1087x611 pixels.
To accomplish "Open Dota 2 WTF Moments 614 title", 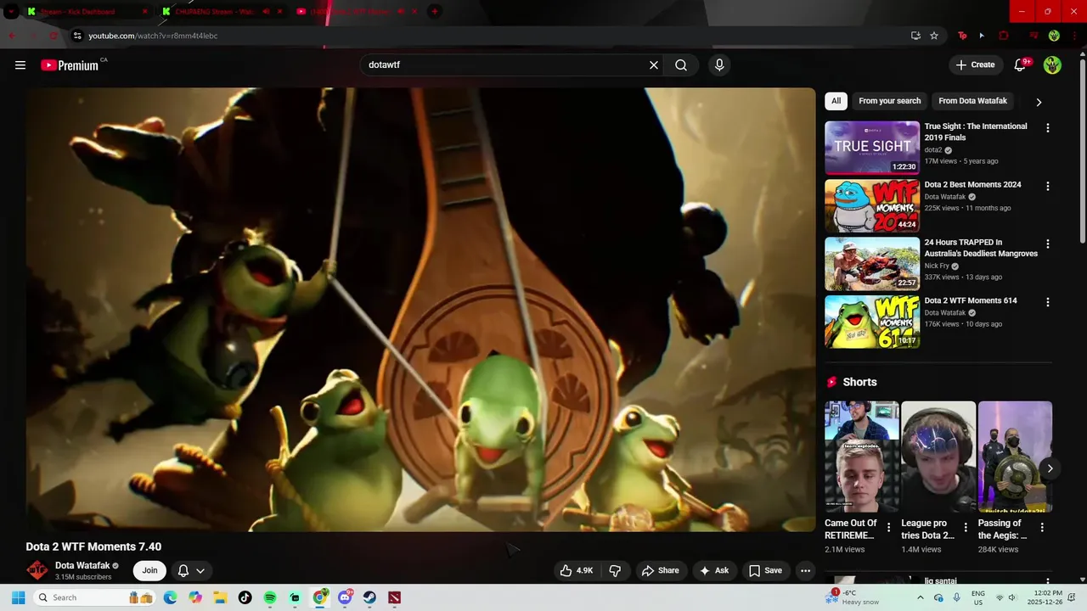I will coord(971,300).
